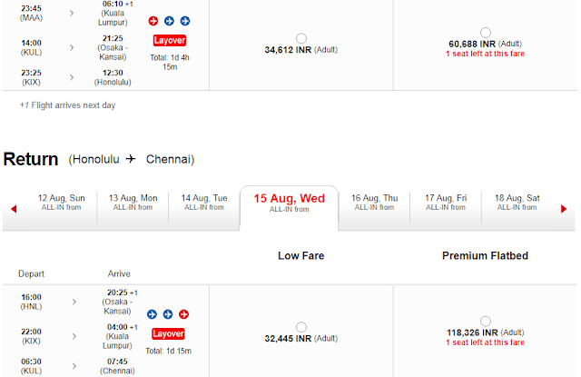Choose the 32,445 INR return Low Fare

point(301,327)
